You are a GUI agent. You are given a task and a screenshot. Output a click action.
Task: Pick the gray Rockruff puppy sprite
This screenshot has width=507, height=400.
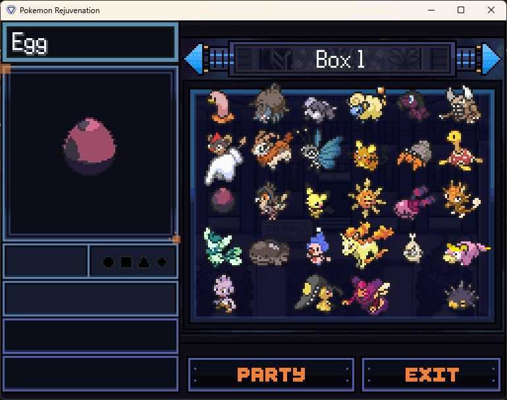[x=319, y=109]
